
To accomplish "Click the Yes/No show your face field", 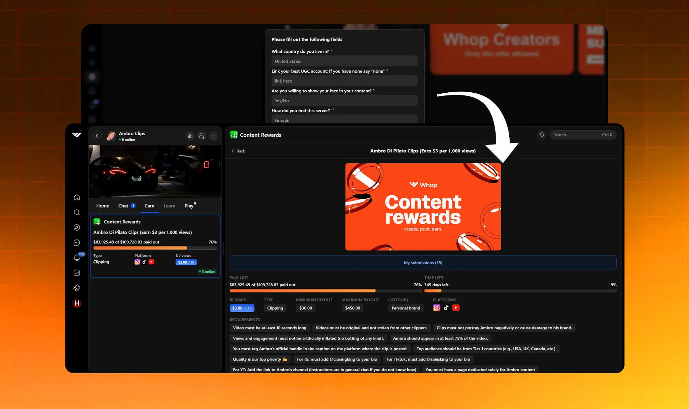I will (344, 101).
